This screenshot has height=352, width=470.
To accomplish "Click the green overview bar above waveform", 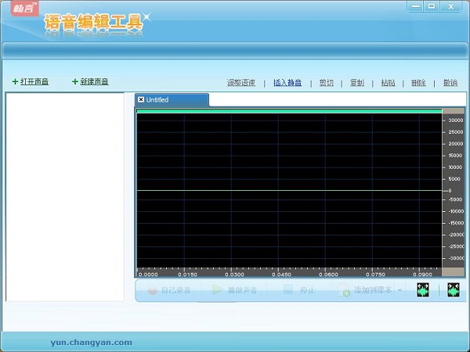I will [x=289, y=111].
